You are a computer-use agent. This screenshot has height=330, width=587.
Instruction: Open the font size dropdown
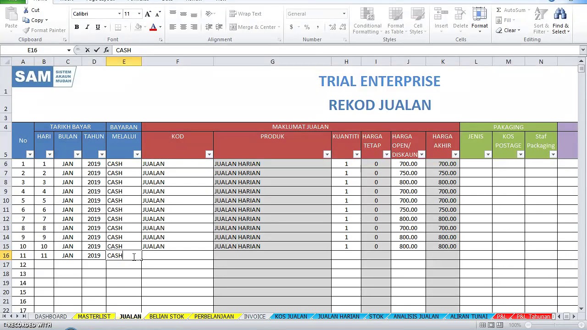pos(139,14)
